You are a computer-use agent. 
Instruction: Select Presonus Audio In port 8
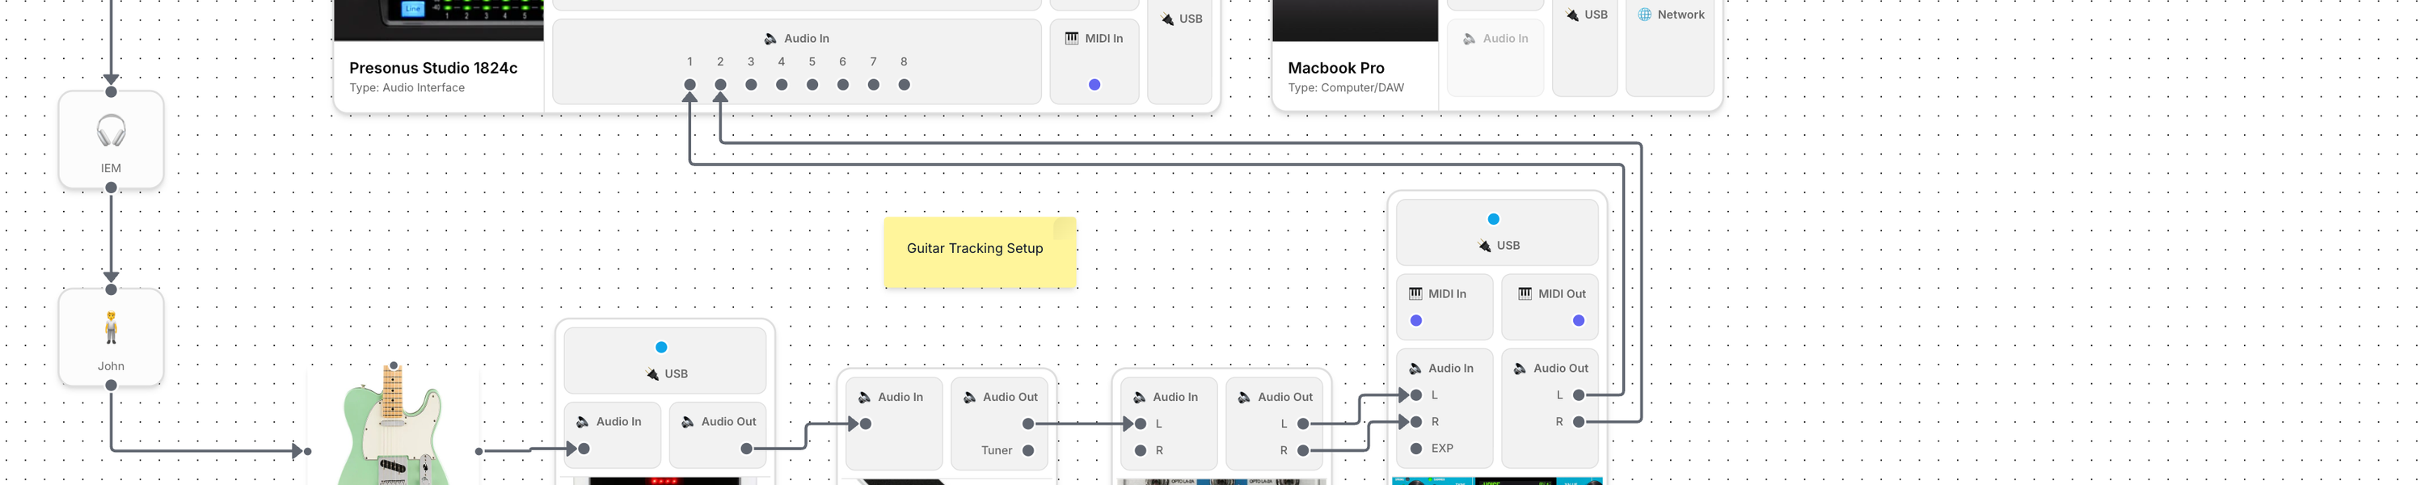coord(904,85)
